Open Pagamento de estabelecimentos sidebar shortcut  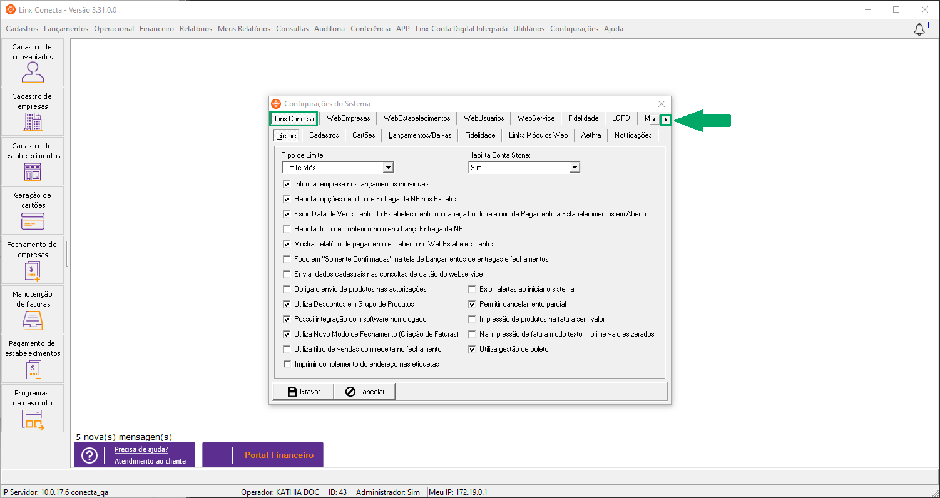point(33,359)
